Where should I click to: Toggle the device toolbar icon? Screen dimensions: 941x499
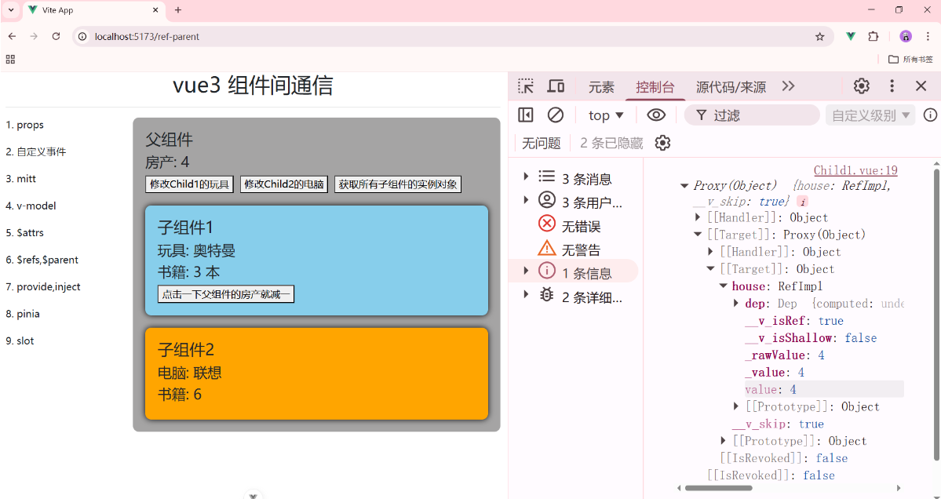point(556,86)
